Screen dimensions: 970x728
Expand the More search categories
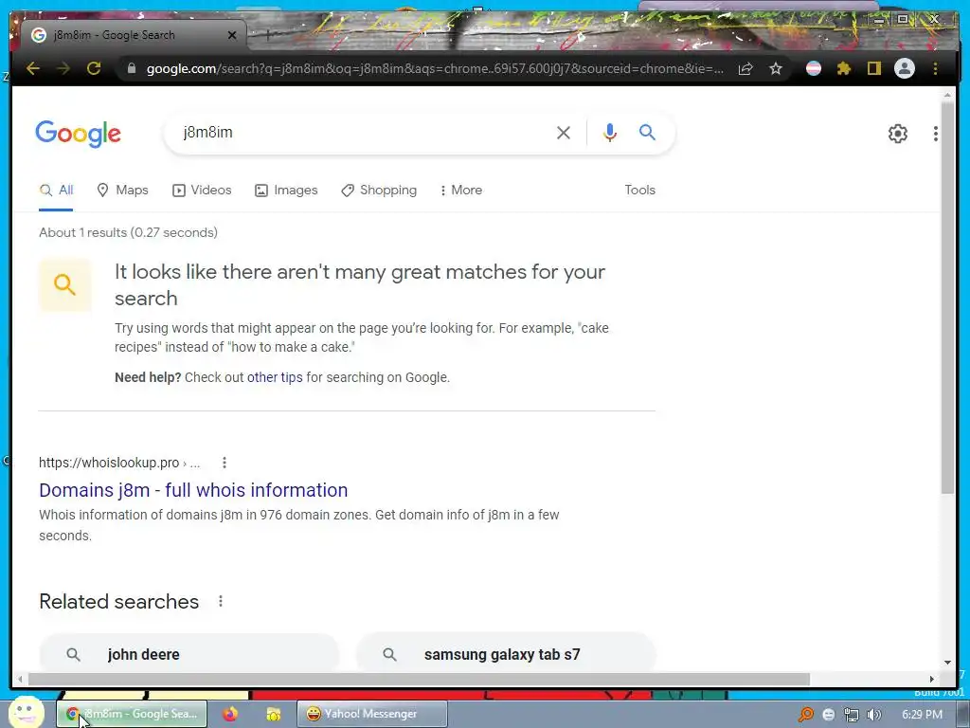tap(461, 190)
